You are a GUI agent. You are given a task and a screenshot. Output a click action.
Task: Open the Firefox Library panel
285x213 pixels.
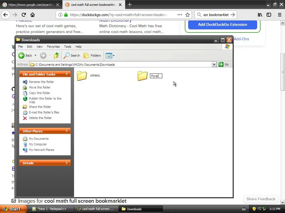pos(260,15)
